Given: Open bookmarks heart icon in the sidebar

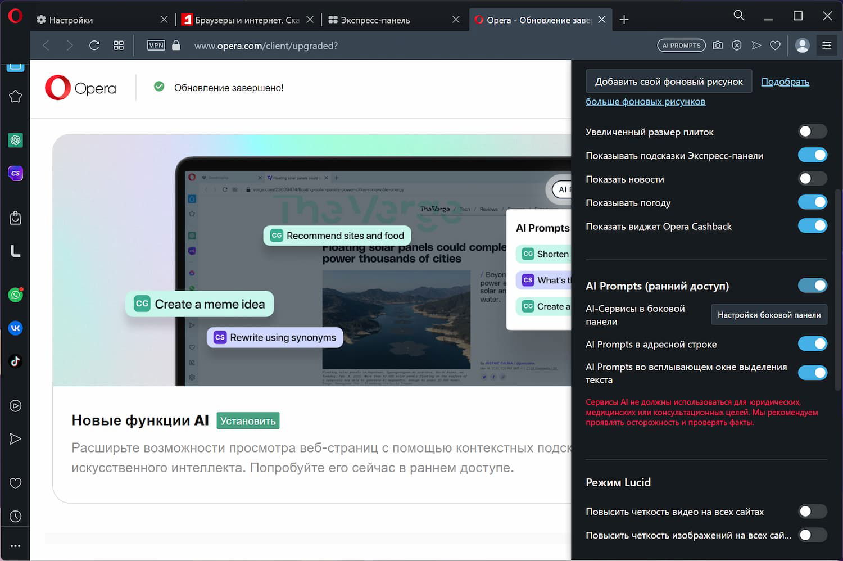Looking at the screenshot, I should 16,483.
